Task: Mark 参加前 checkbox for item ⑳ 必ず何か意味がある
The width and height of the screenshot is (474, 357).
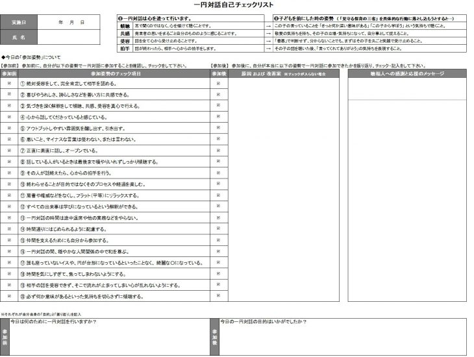Action: point(9,295)
